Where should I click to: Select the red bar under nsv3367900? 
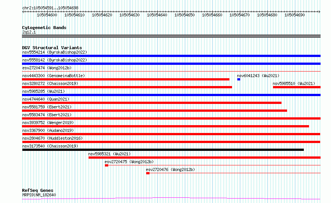point(171,134)
